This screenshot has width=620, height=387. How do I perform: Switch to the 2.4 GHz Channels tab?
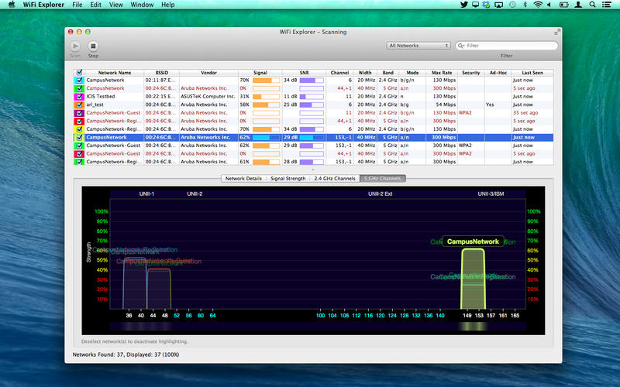click(x=335, y=179)
